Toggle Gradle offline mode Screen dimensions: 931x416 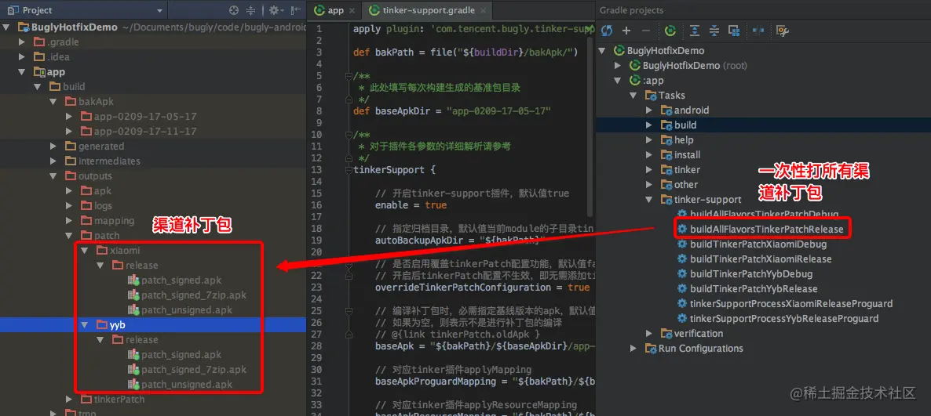click(758, 31)
